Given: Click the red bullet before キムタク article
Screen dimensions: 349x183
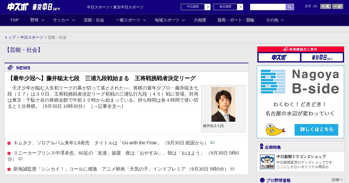Looking at the screenshot, I should click(x=9, y=143).
